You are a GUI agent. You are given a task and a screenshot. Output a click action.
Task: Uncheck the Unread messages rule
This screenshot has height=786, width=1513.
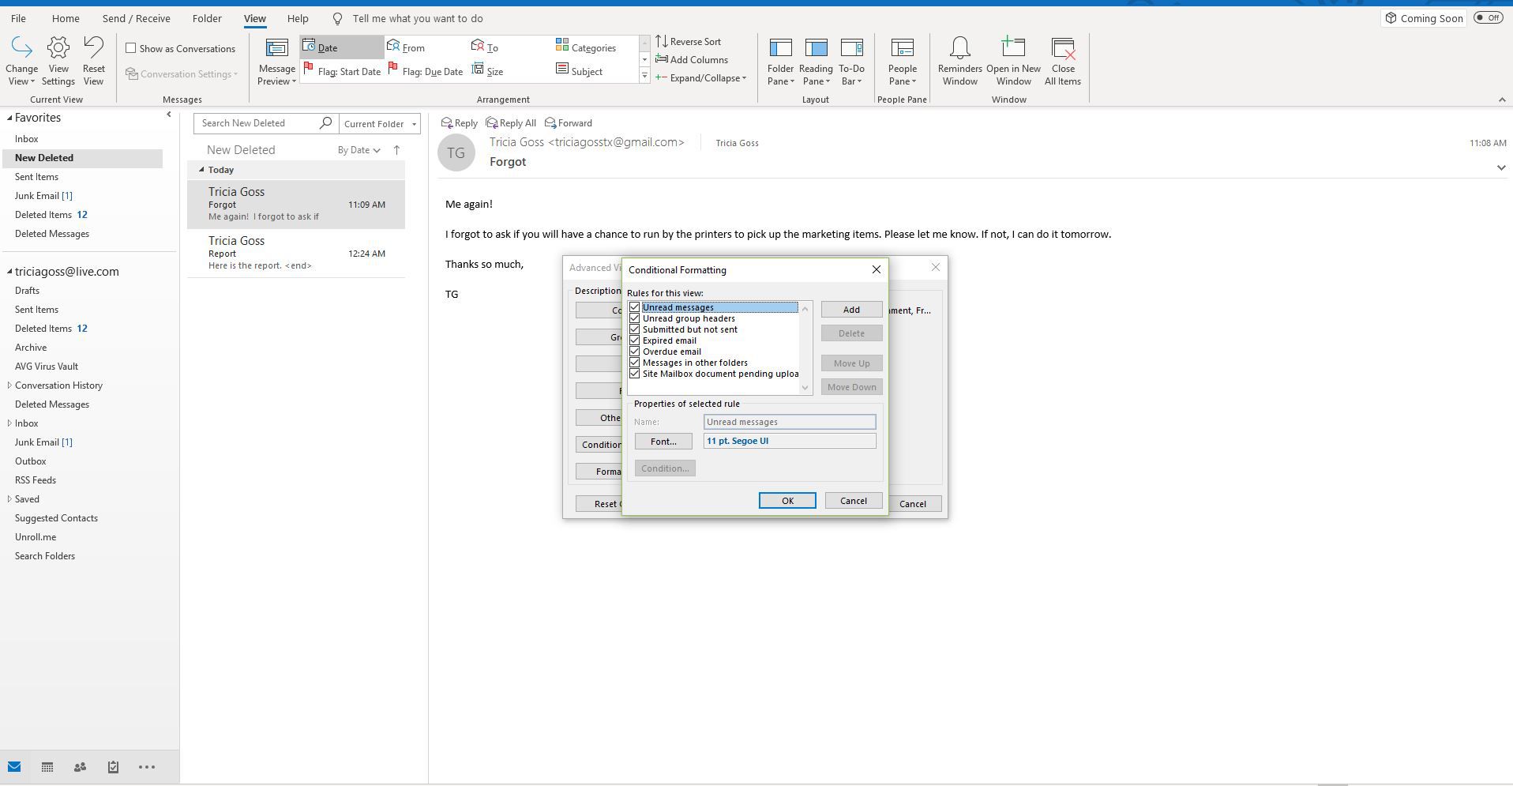point(634,307)
